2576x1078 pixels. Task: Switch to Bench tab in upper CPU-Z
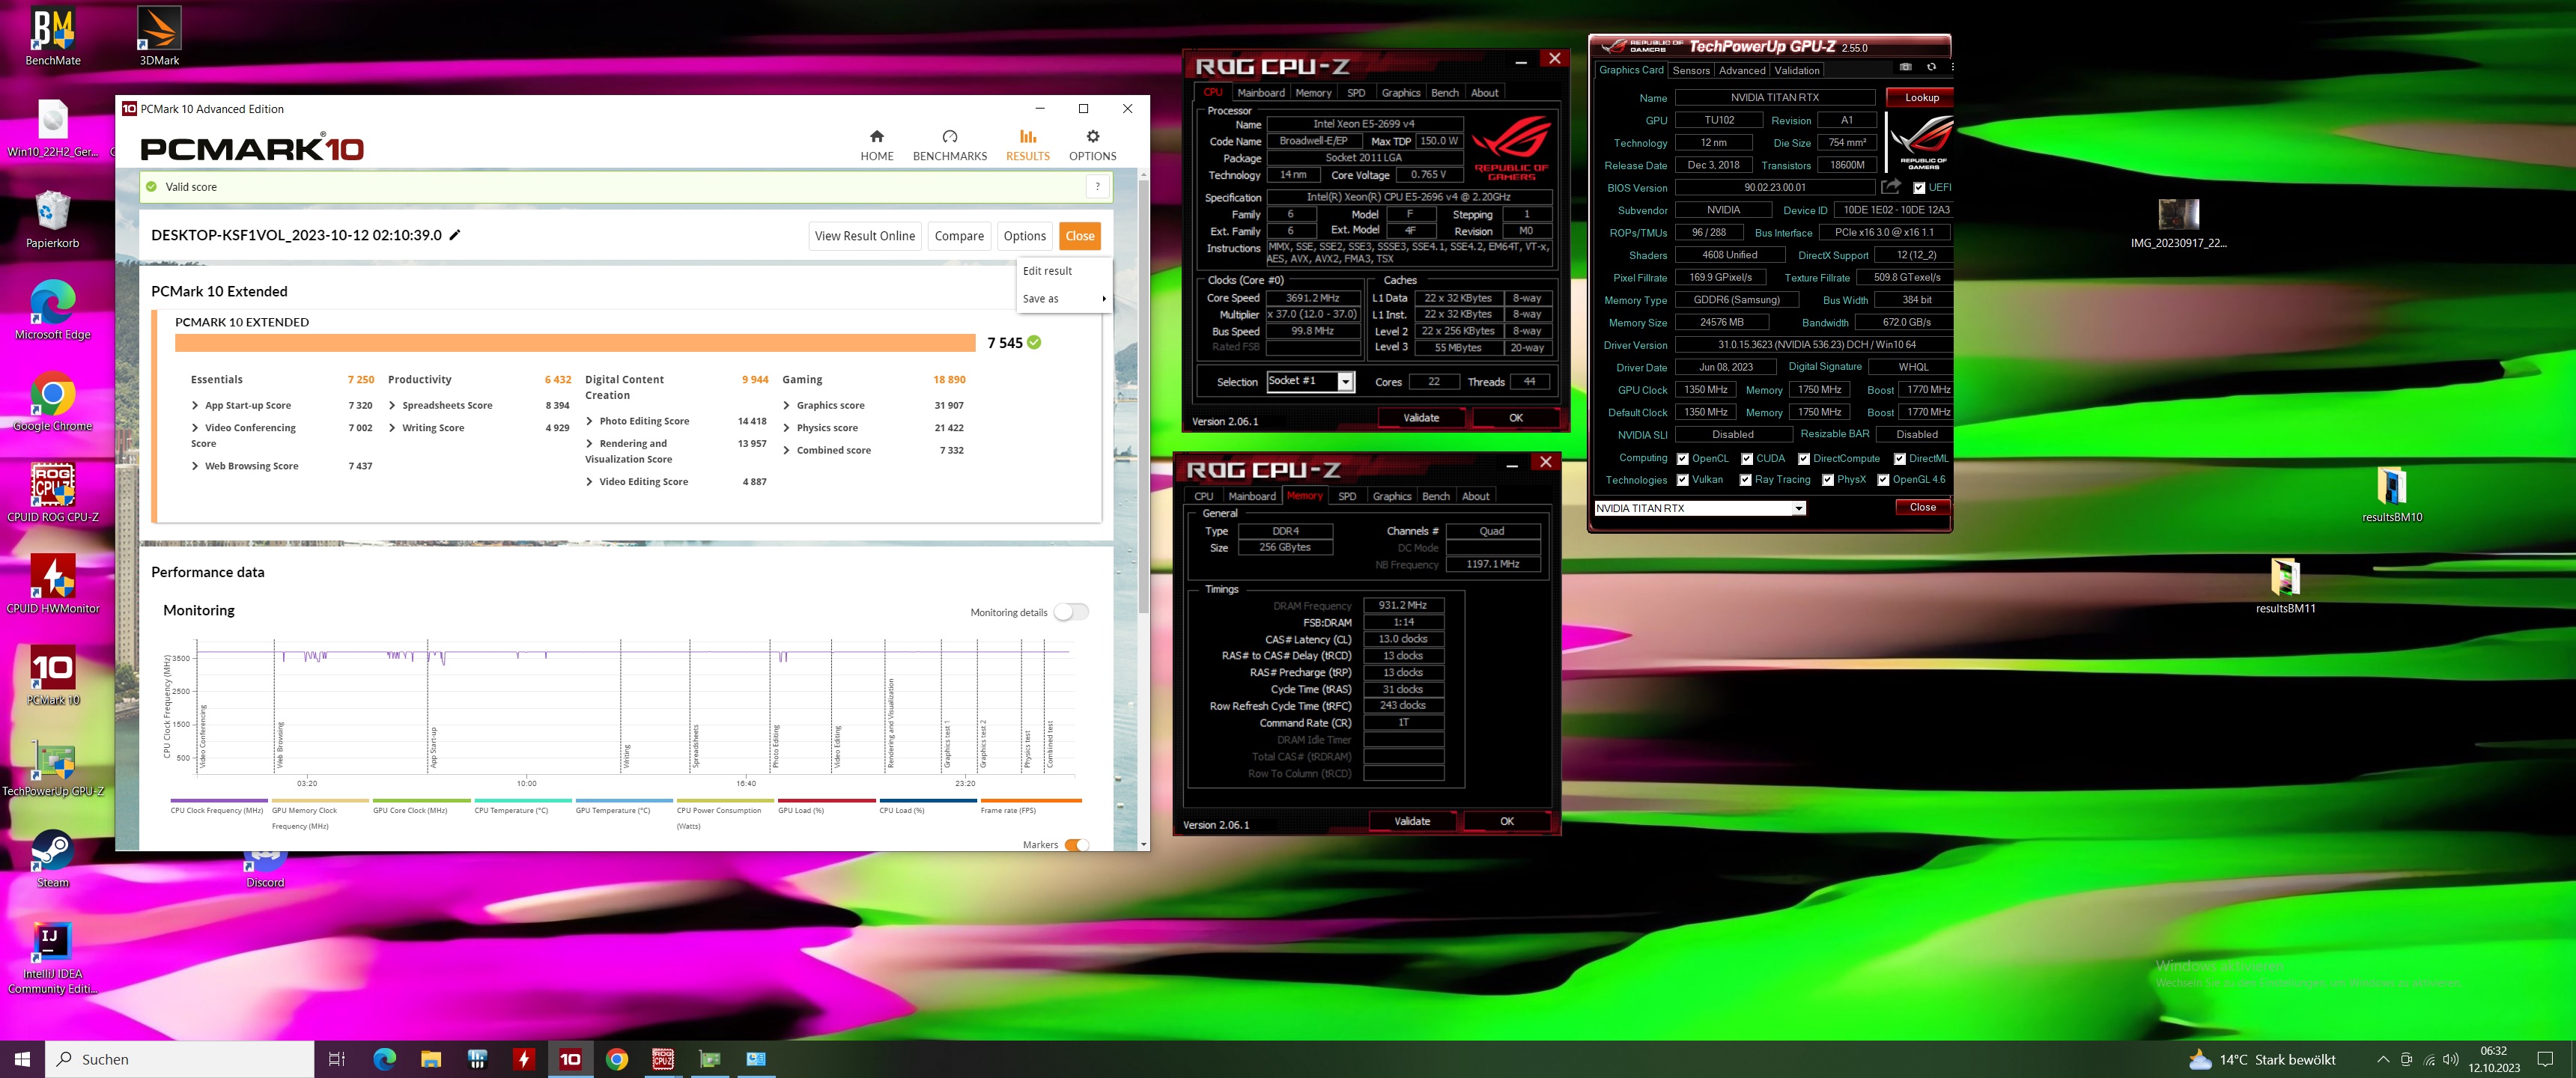click(x=1444, y=92)
